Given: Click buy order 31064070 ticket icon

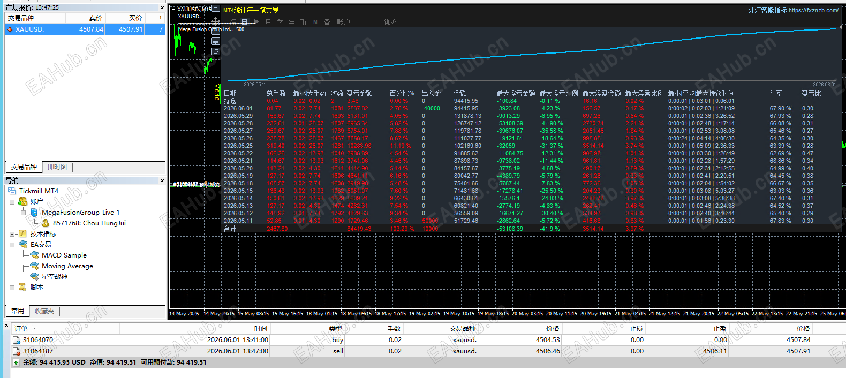Looking at the screenshot, I should click(x=17, y=340).
